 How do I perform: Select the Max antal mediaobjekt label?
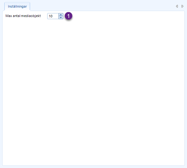click(x=23, y=16)
